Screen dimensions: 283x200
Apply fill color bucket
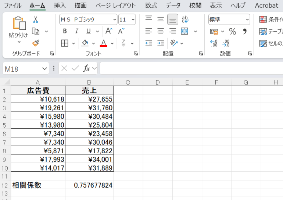tap(85, 43)
